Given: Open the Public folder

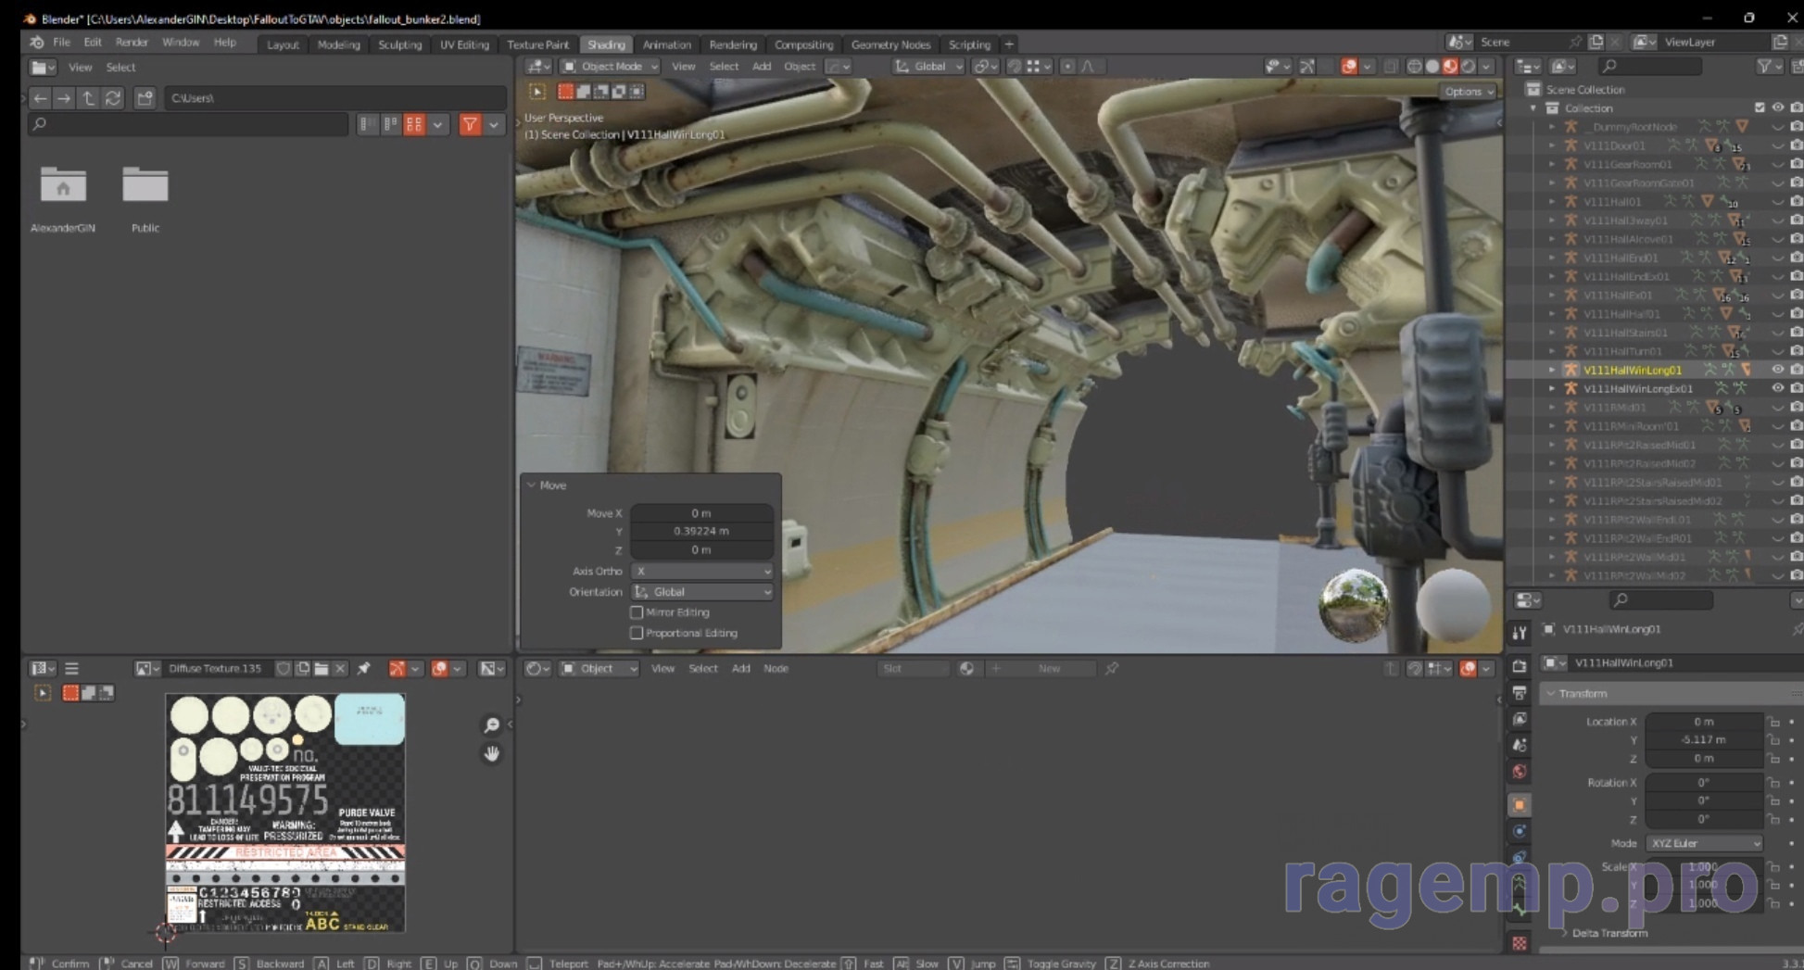Looking at the screenshot, I should pos(145,198).
